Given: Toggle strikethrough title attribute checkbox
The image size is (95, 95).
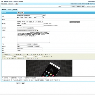Looking at the screenshot, I should point(28,17).
